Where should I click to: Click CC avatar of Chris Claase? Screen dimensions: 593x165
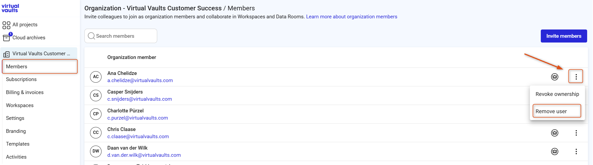[x=96, y=133]
